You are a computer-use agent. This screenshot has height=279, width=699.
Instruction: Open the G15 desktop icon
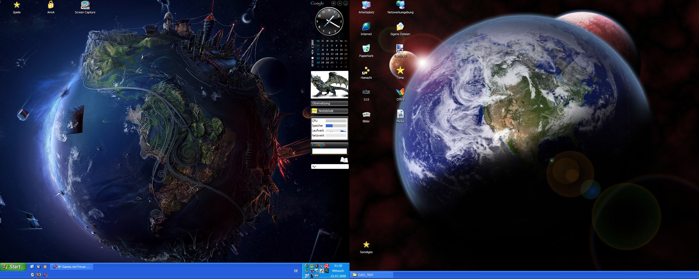pyautogui.click(x=366, y=94)
